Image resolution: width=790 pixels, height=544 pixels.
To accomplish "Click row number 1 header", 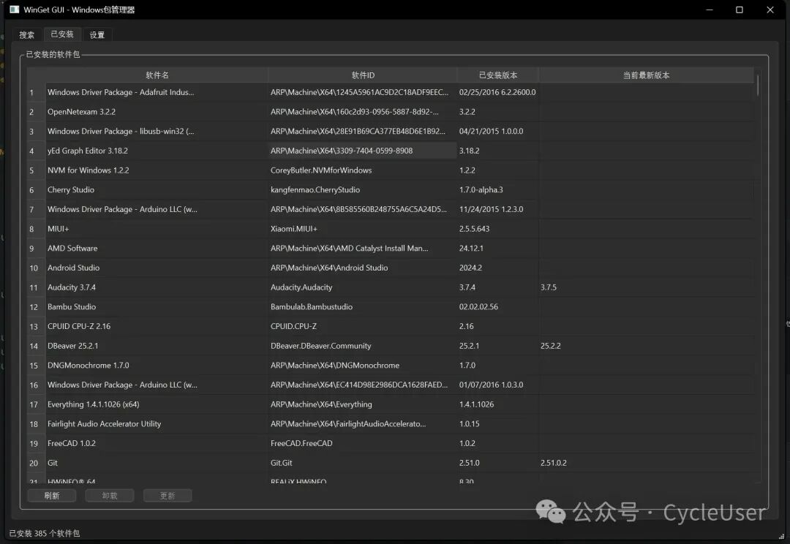I will point(37,93).
